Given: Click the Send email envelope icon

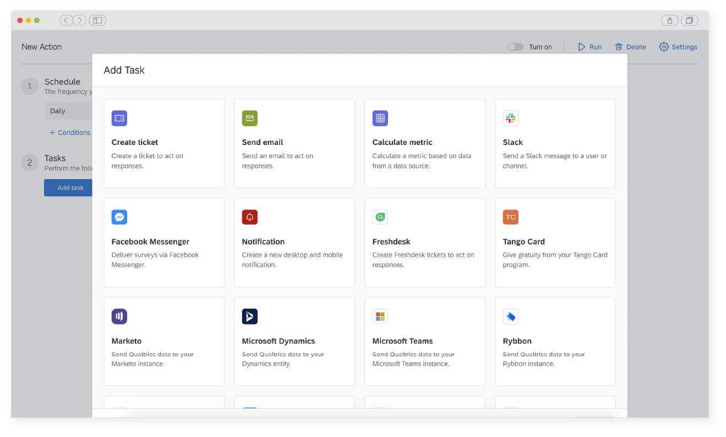Looking at the screenshot, I should [x=250, y=118].
